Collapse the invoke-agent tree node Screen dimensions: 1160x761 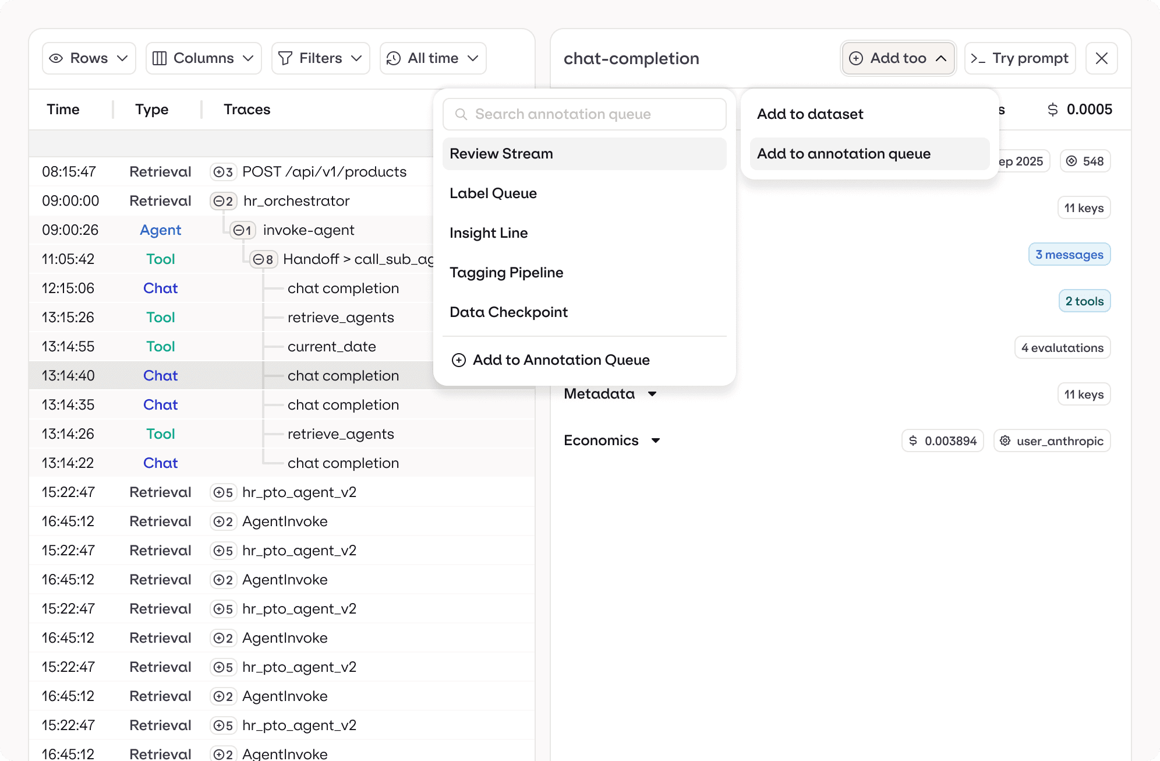[242, 230]
